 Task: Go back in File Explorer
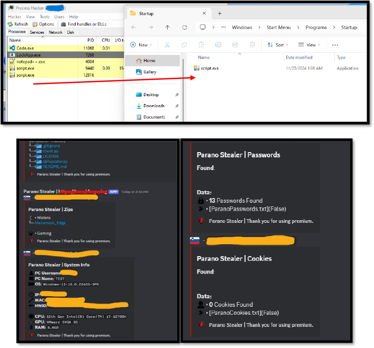[133, 27]
